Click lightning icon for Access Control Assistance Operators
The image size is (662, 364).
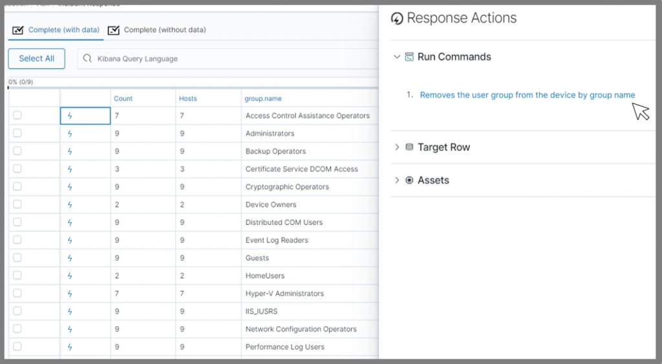click(70, 116)
